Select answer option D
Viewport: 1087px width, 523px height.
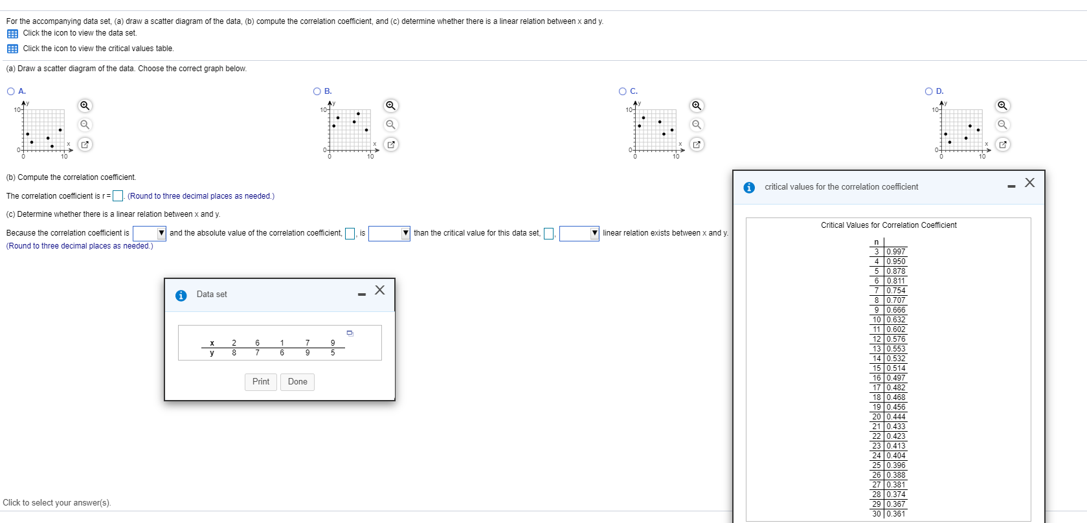(929, 91)
